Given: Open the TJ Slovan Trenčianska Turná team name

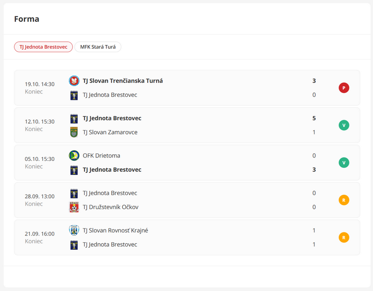Looking at the screenshot, I should pos(122,80).
